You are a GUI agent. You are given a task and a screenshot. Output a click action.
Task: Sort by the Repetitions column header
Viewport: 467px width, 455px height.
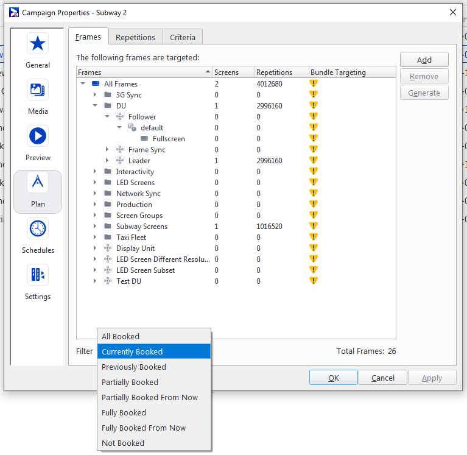[274, 72]
